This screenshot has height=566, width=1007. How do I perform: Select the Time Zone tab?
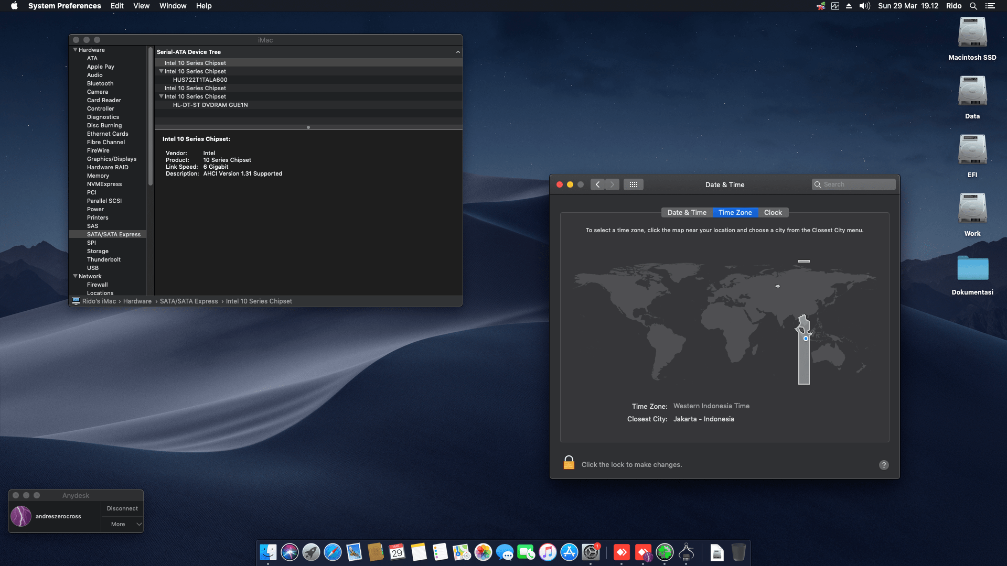[x=735, y=212]
